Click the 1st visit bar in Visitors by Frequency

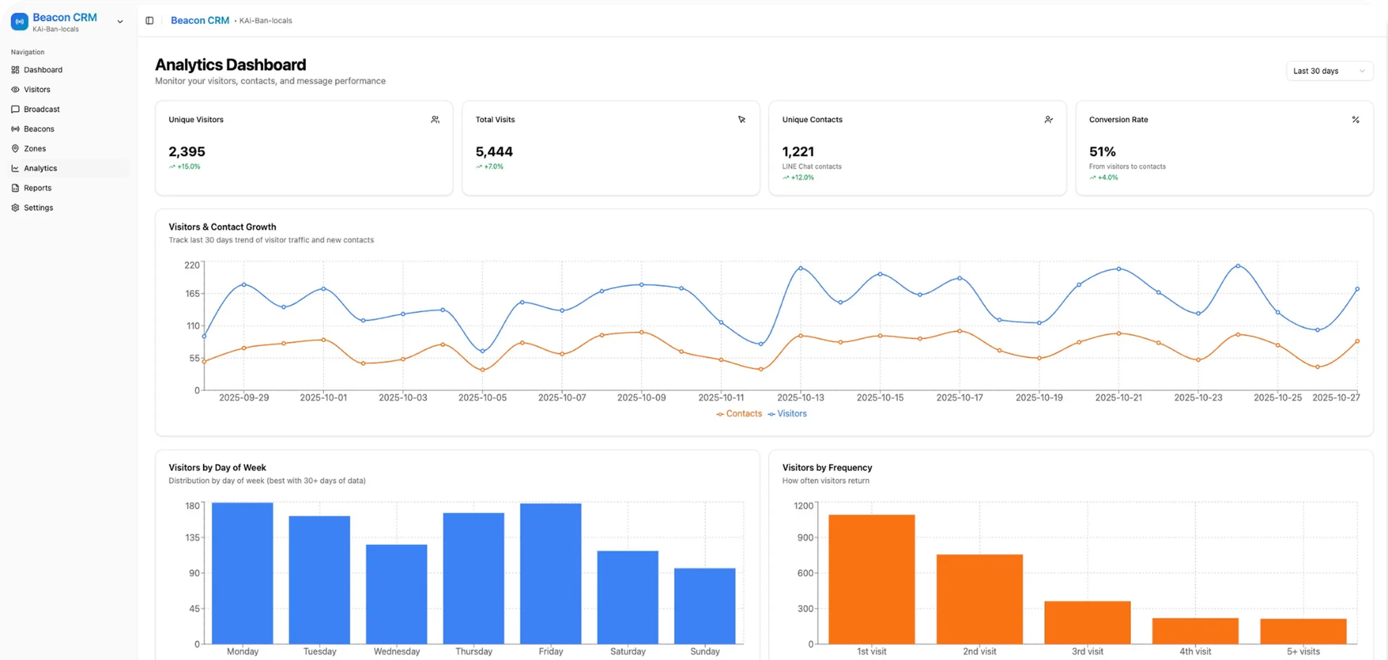pyautogui.click(x=871, y=577)
